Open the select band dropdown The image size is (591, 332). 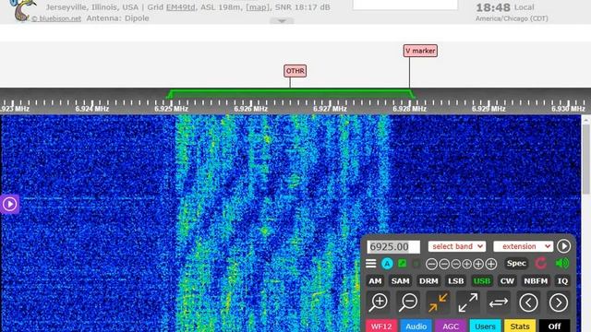(x=457, y=246)
